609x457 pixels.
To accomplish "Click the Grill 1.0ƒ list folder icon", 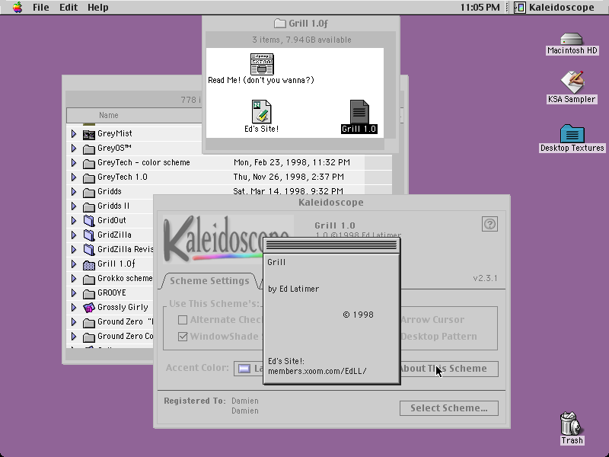I will pyautogui.click(x=89, y=264).
